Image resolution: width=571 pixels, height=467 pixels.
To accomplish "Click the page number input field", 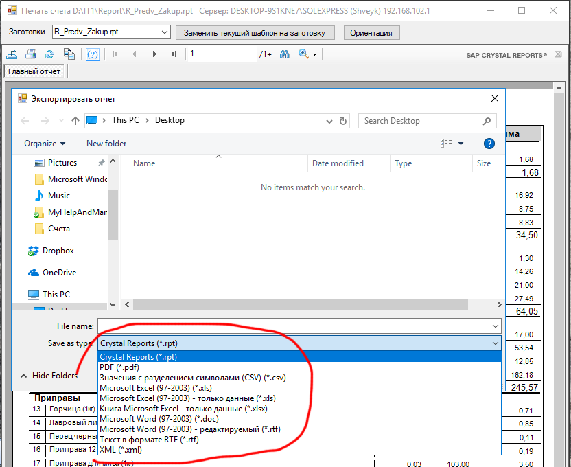I will [222, 54].
